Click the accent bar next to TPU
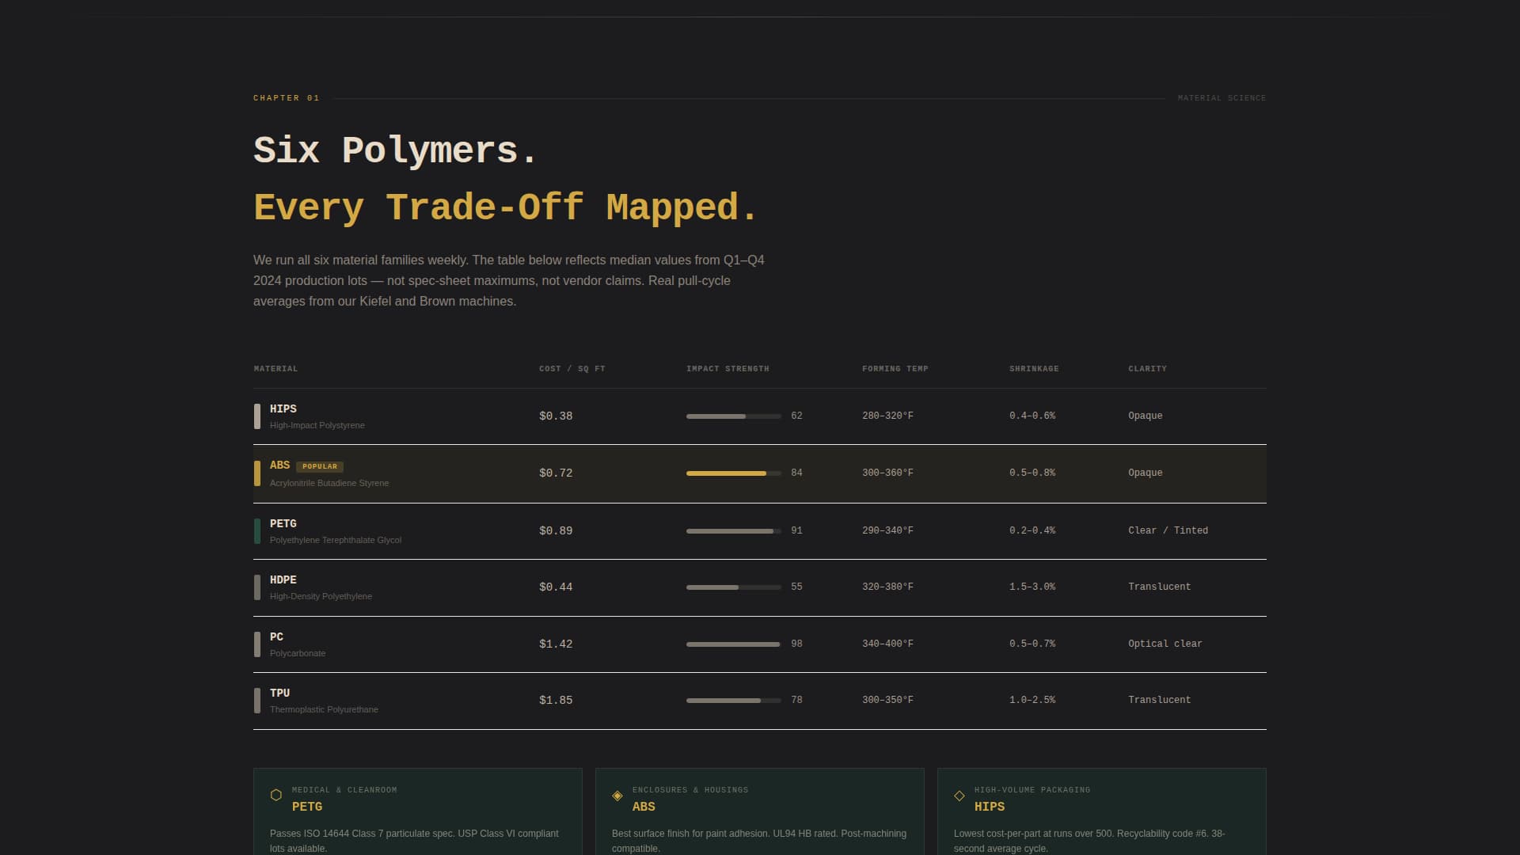 258,700
